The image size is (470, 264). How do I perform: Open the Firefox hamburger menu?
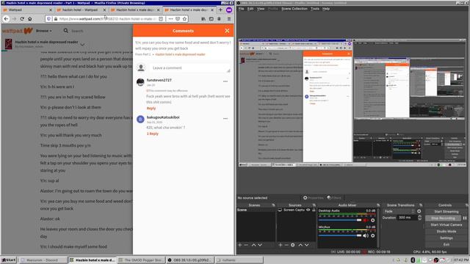229,18
